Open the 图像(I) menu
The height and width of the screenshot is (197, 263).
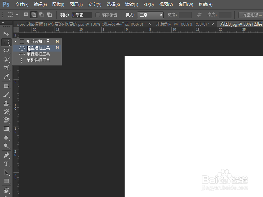click(x=58, y=5)
